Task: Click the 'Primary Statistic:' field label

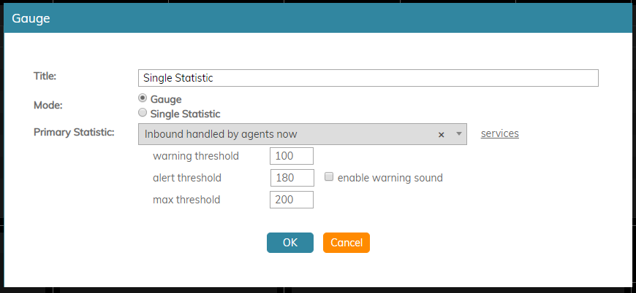Action: pos(75,133)
